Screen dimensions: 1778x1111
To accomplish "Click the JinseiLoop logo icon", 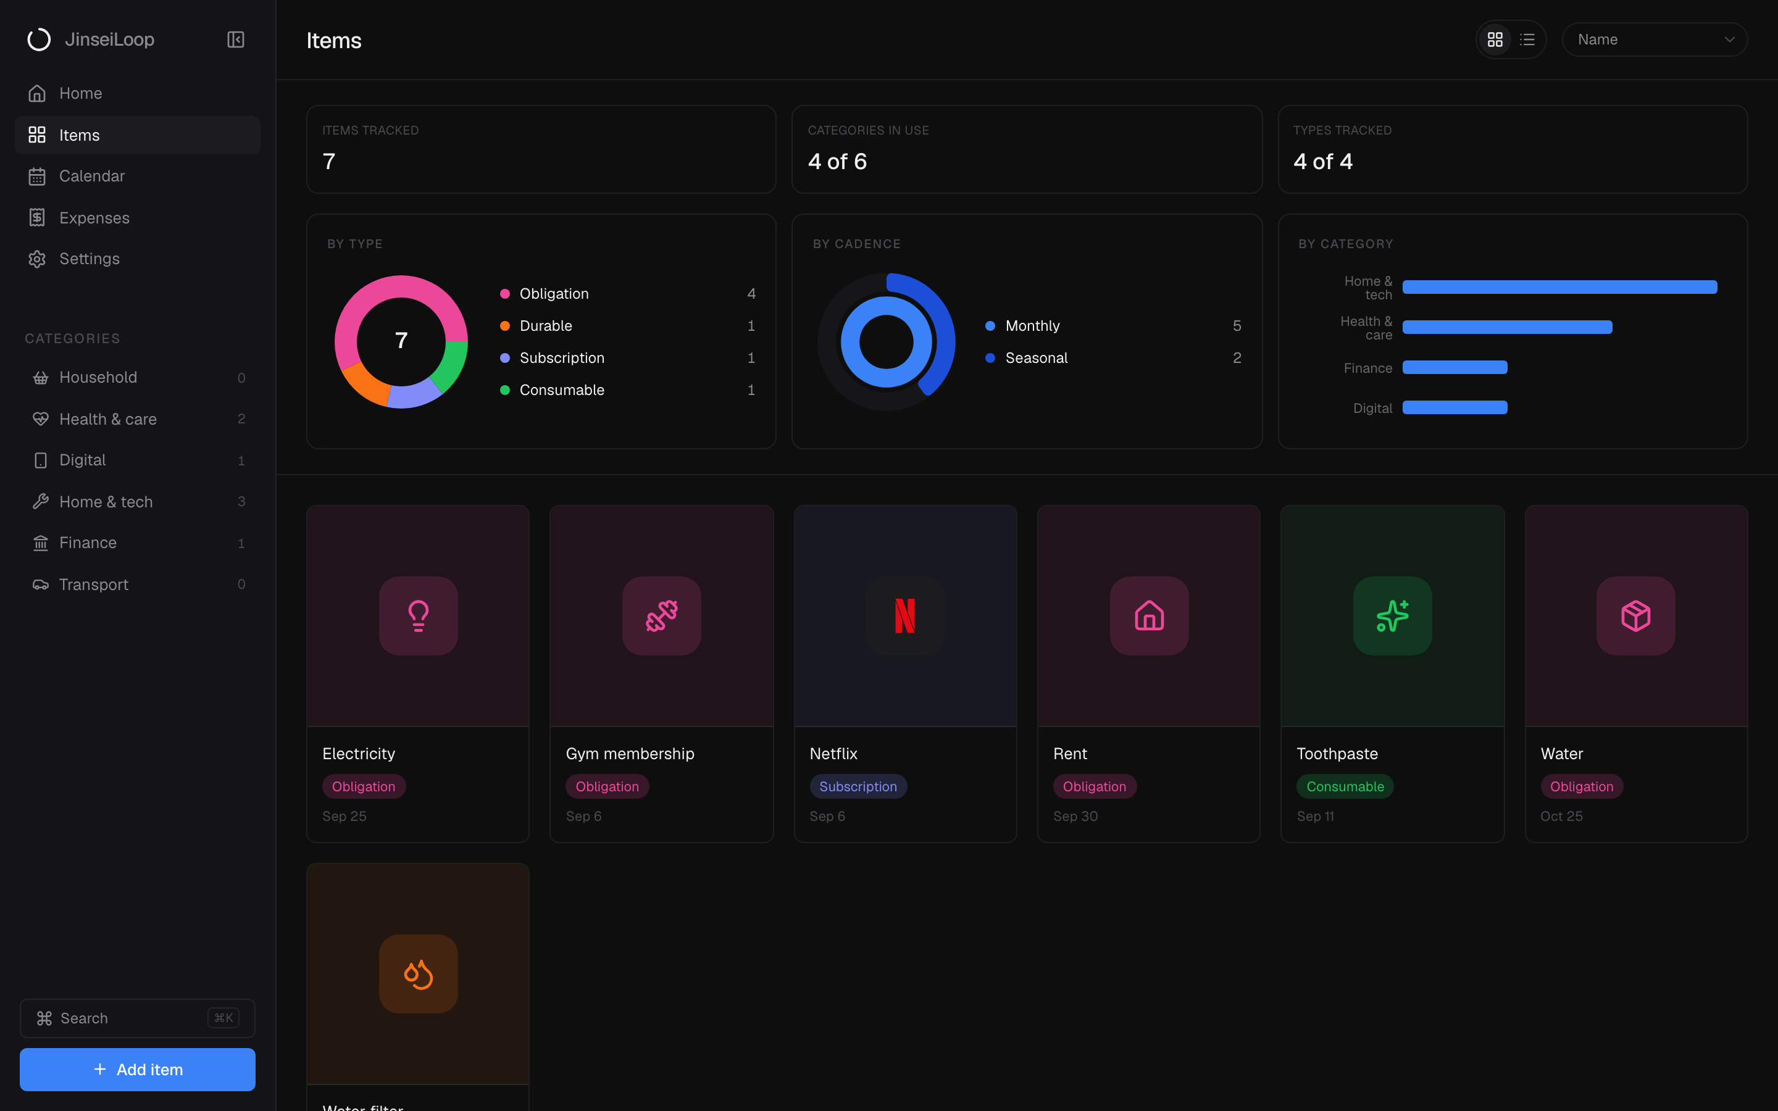I will (39, 40).
